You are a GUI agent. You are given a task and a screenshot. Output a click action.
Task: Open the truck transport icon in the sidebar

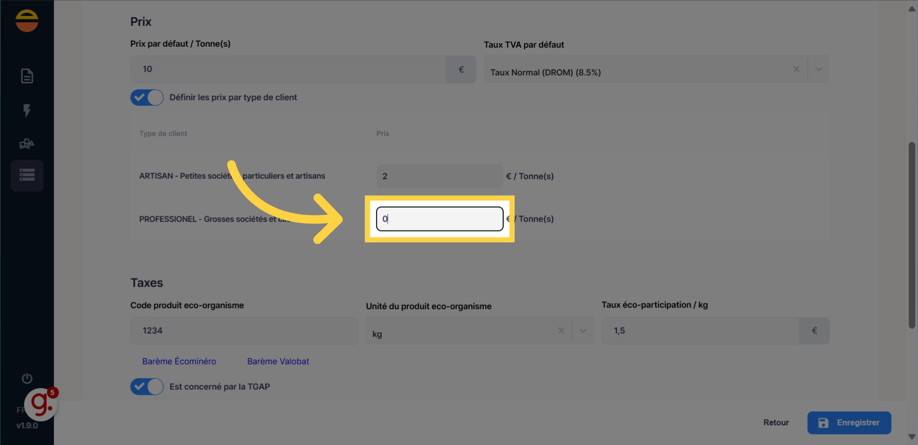click(27, 144)
